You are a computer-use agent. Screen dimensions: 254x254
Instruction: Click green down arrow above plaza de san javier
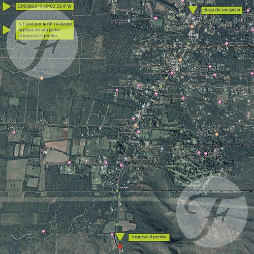click(x=193, y=10)
